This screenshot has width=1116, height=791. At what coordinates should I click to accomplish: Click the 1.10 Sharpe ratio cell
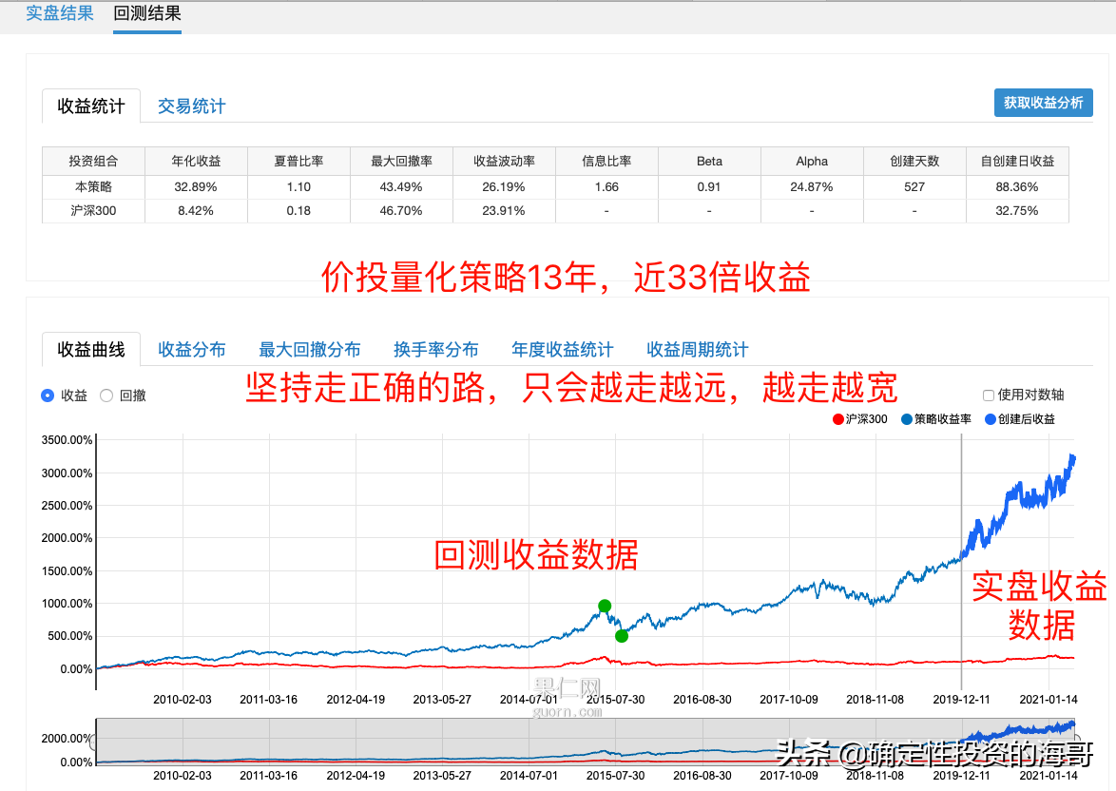[x=298, y=186]
